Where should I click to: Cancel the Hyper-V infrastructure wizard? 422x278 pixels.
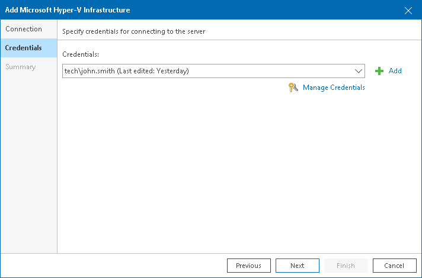pos(394,266)
